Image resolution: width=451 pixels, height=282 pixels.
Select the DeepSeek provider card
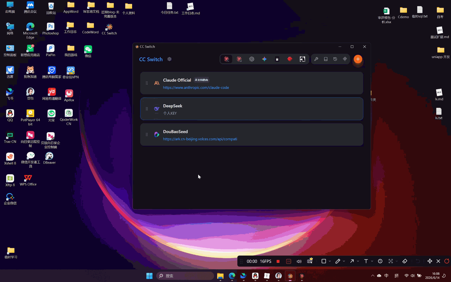[x=252, y=109]
